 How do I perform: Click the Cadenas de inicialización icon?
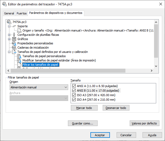point(14,48)
